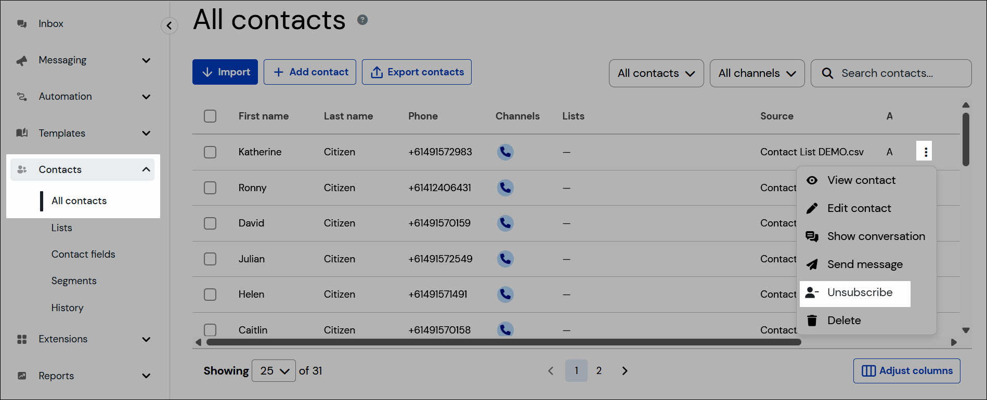The width and height of the screenshot is (987, 400).
Task: Focus the Search contacts field
Action: click(891, 73)
